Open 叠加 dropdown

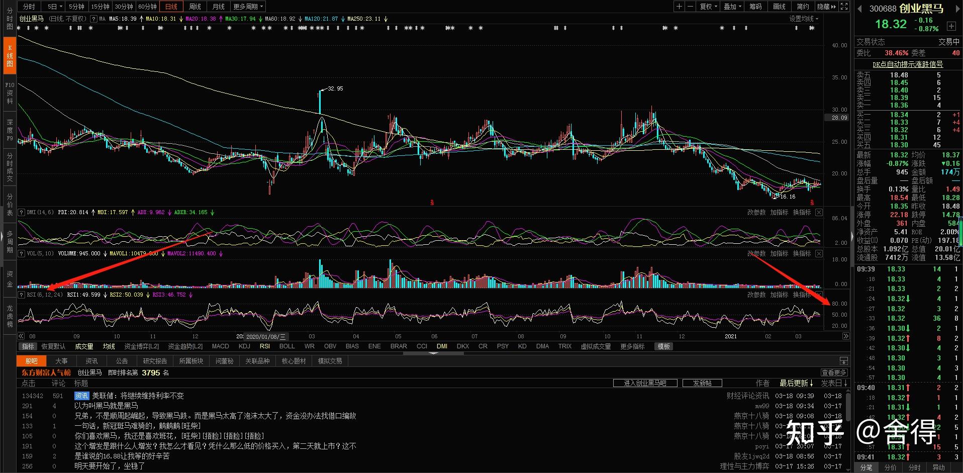pos(732,7)
